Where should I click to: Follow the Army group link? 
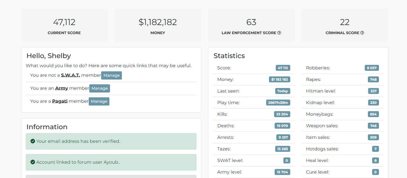pyautogui.click(x=62, y=88)
